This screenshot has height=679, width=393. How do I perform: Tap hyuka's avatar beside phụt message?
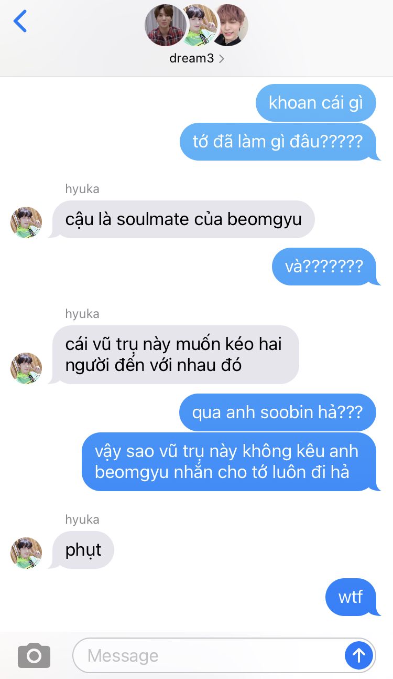tap(26, 553)
